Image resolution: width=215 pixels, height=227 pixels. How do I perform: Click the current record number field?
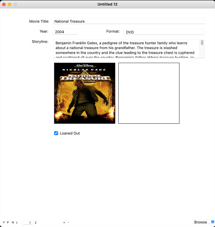coord(28,223)
